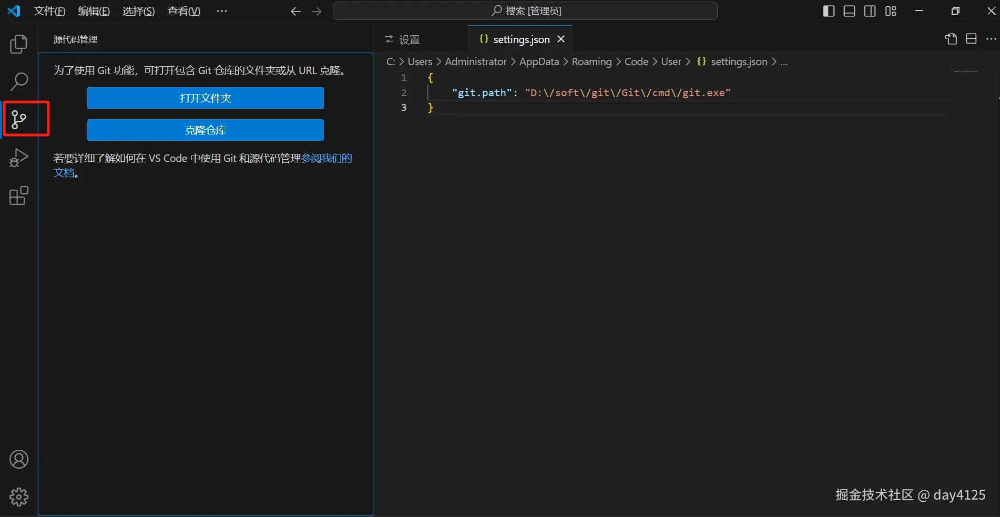Select the Source Control icon
Image resolution: width=1000 pixels, height=517 pixels.
pyautogui.click(x=19, y=119)
